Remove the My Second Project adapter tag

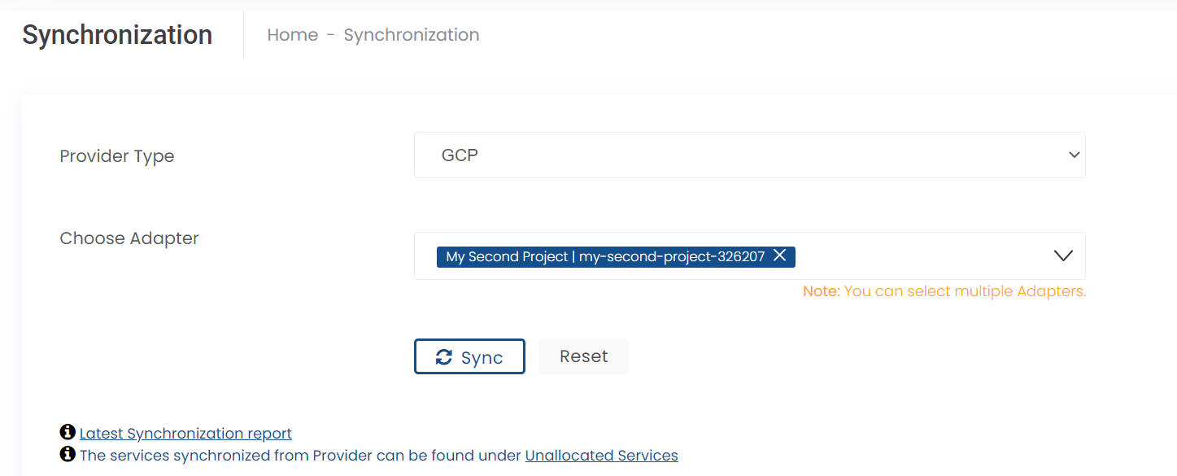click(x=779, y=256)
